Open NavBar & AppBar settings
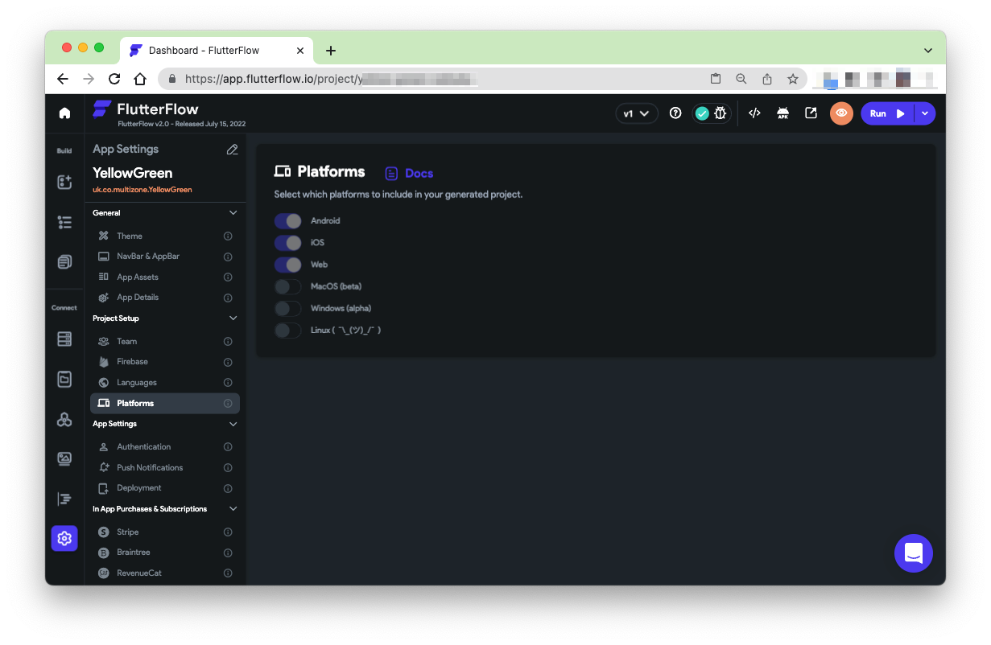The height and width of the screenshot is (645, 991). (165, 257)
